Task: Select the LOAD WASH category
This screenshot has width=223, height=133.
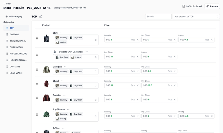Action: pyautogui.click(x=16, y=73)
